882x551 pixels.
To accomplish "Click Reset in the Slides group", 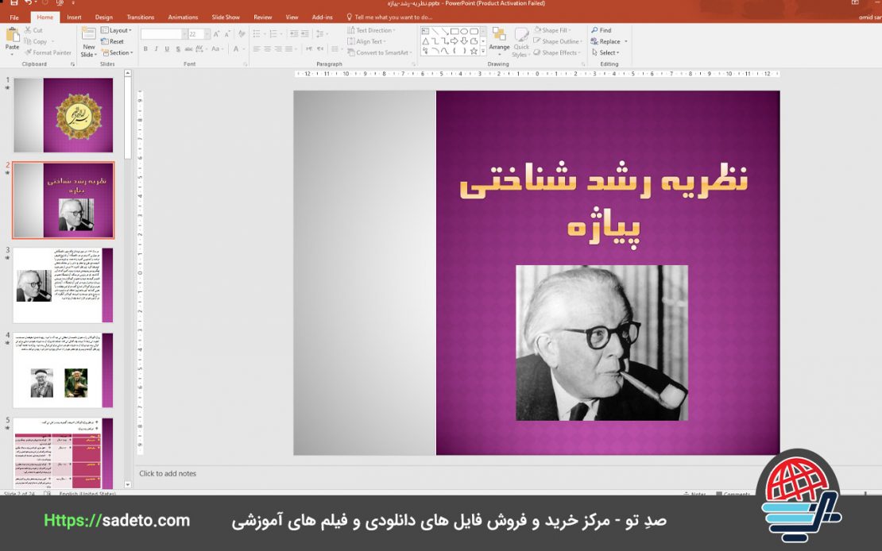I will pyautogui.click(x=113, y=41).
